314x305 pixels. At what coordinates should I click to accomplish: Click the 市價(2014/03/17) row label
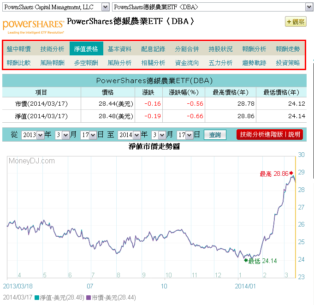coord(41,104)
